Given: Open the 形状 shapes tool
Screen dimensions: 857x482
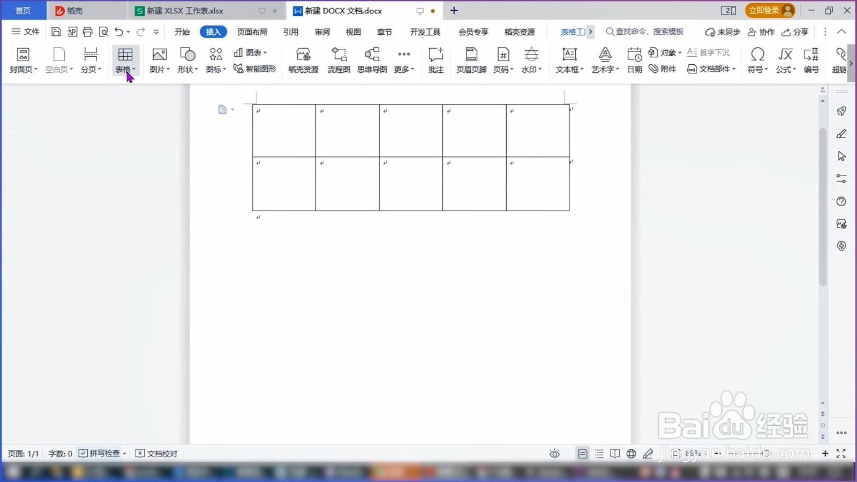Looking at the screenshot, I should click(x=187, y=60).
